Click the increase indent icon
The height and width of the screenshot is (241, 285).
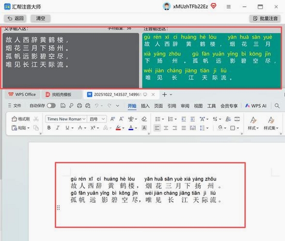(193, 119)
